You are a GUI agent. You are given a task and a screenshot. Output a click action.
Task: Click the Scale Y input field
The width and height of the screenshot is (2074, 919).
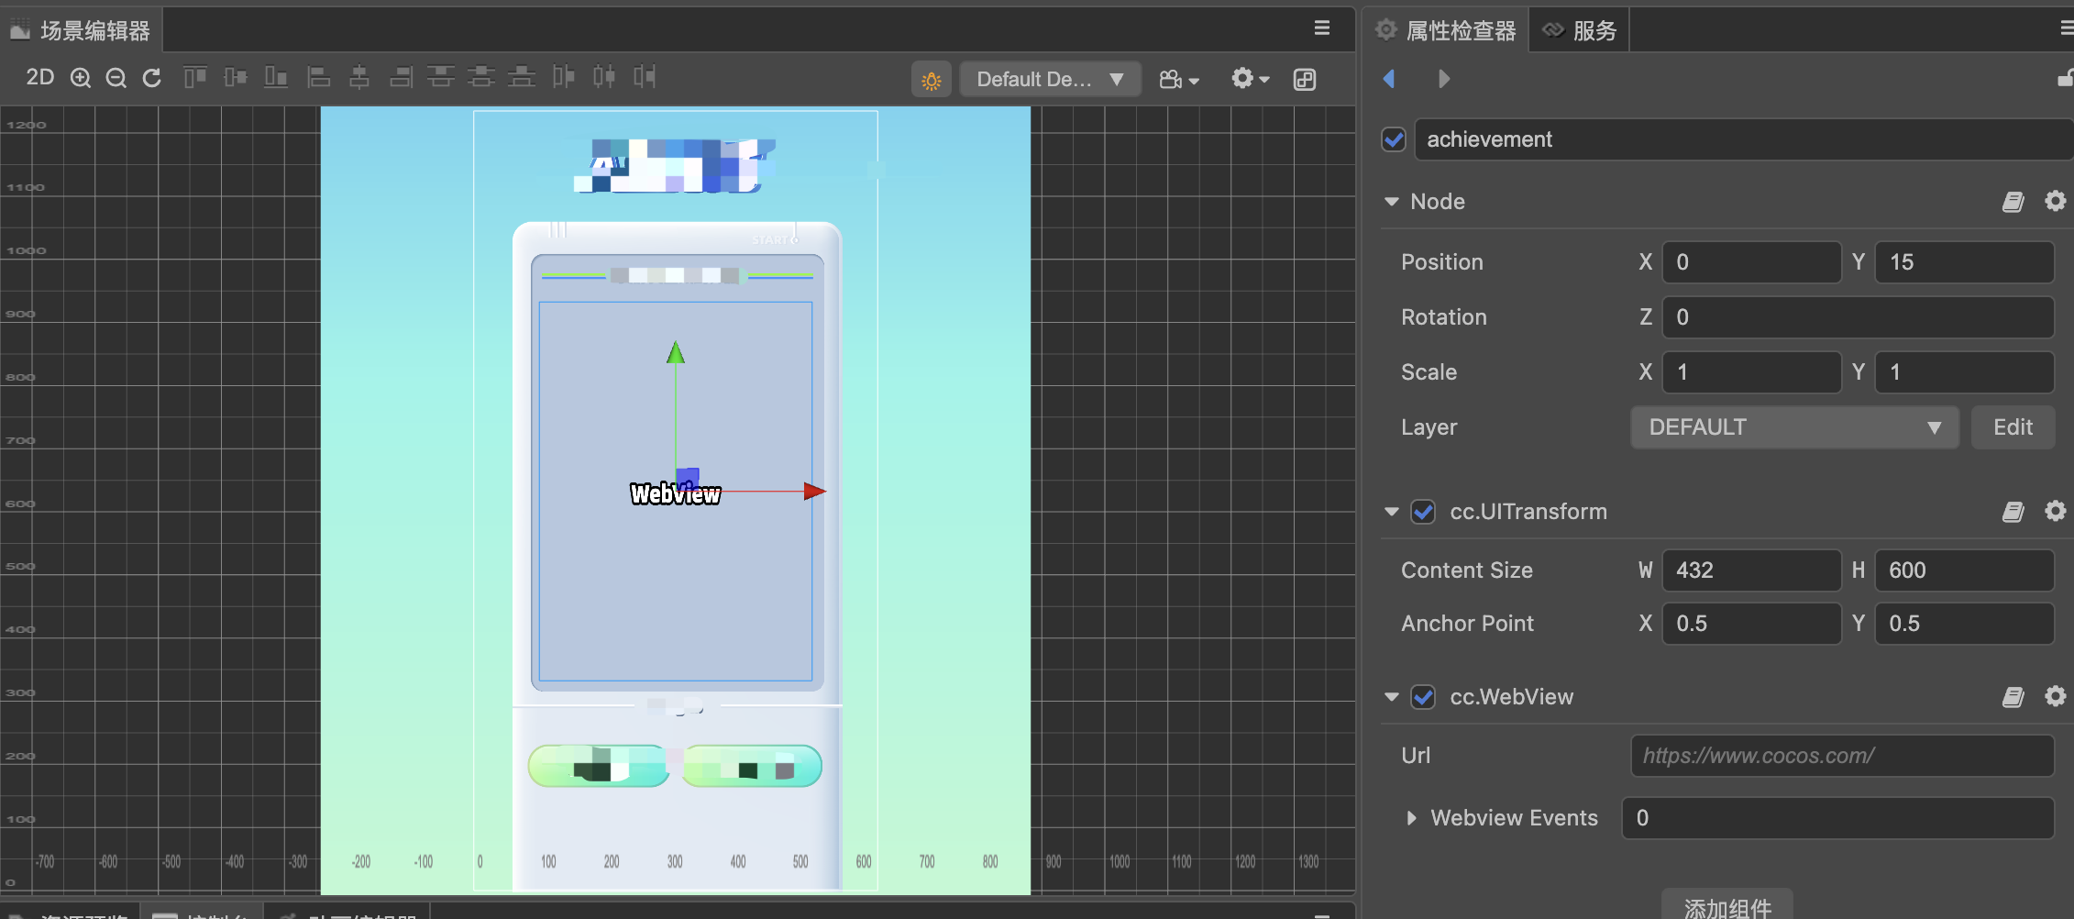coord(1964,372)
